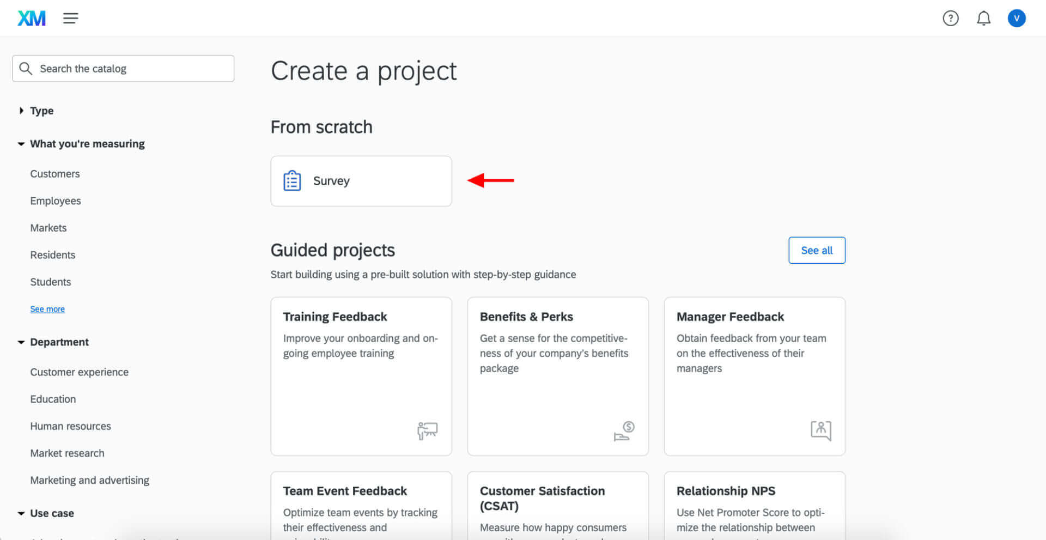1046x540 pixels.
Task: Open the Manager Feedback guided project
Action: tap(755, 376)
